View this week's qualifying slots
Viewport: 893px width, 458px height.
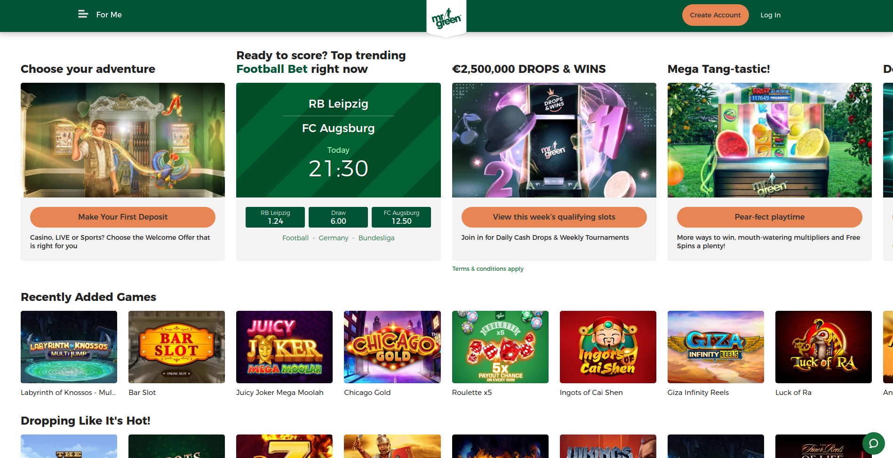(554, 217)
